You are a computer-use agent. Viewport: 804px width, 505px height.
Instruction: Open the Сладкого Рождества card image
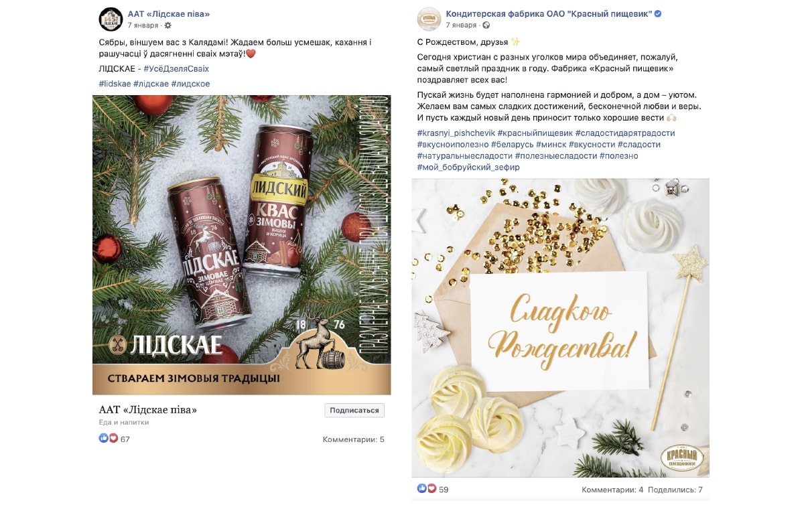coord(560,328)
